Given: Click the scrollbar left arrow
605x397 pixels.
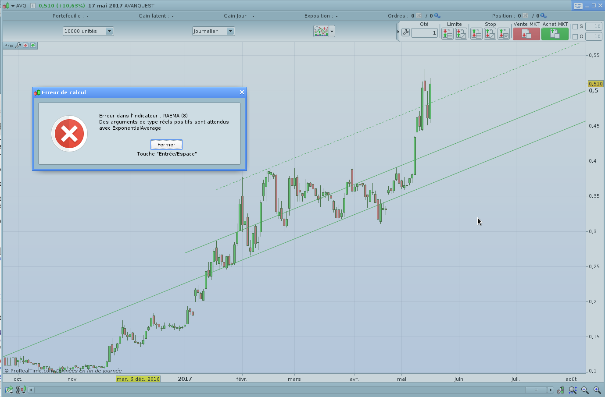Looking at the screenshot, I should pyautogui.click(x=31, y=390).
